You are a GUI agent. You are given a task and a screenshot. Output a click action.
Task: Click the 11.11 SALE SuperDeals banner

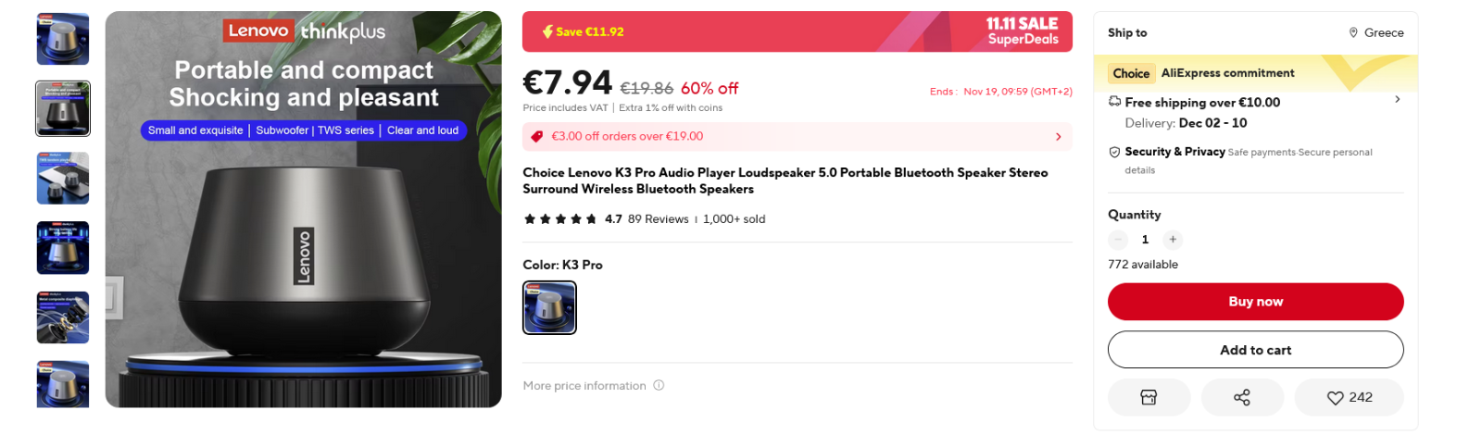[x=1022, y=31]
